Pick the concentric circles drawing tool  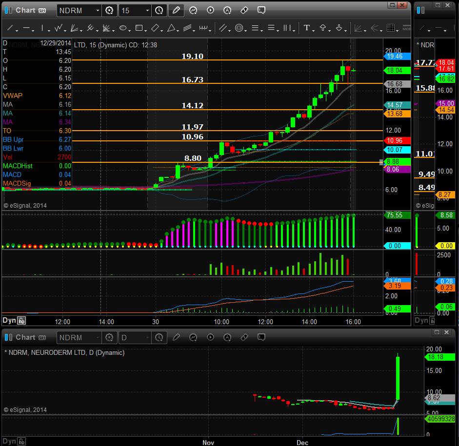click(239, 28)
